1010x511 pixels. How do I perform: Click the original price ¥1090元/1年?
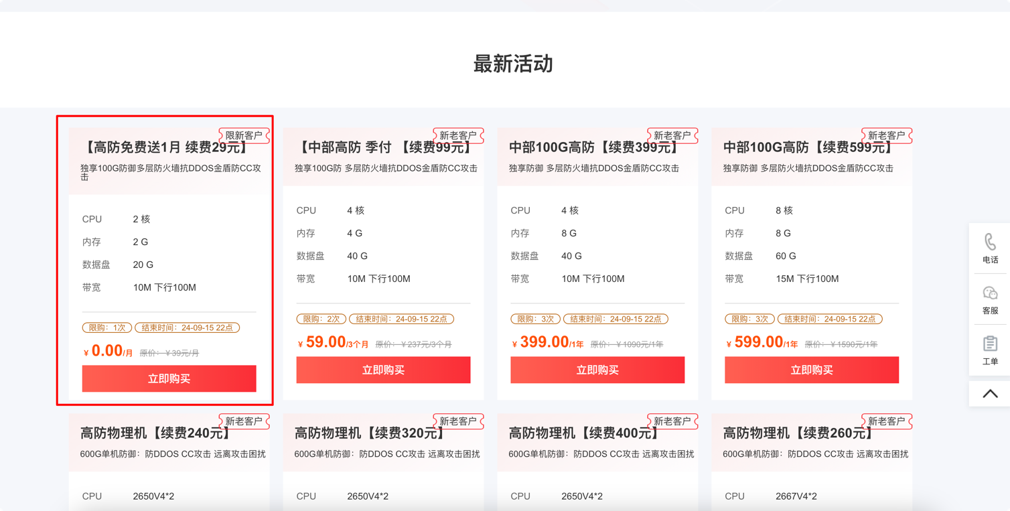tap(627, 344)
